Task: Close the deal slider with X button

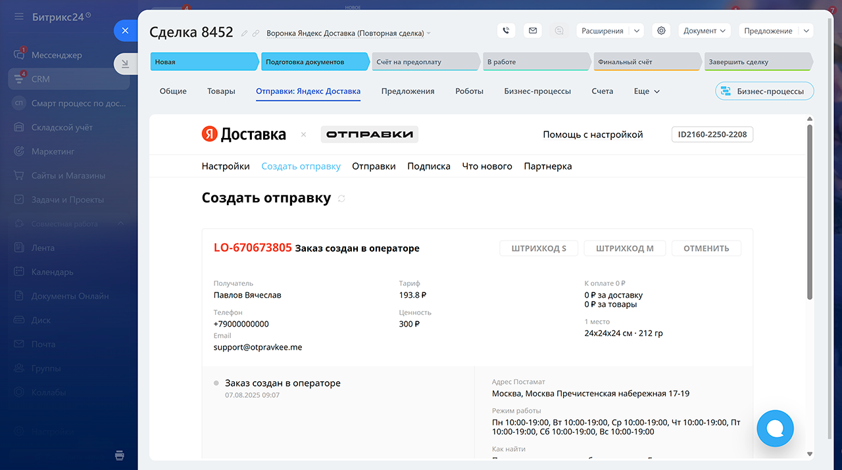Action: tap(125, 31)
